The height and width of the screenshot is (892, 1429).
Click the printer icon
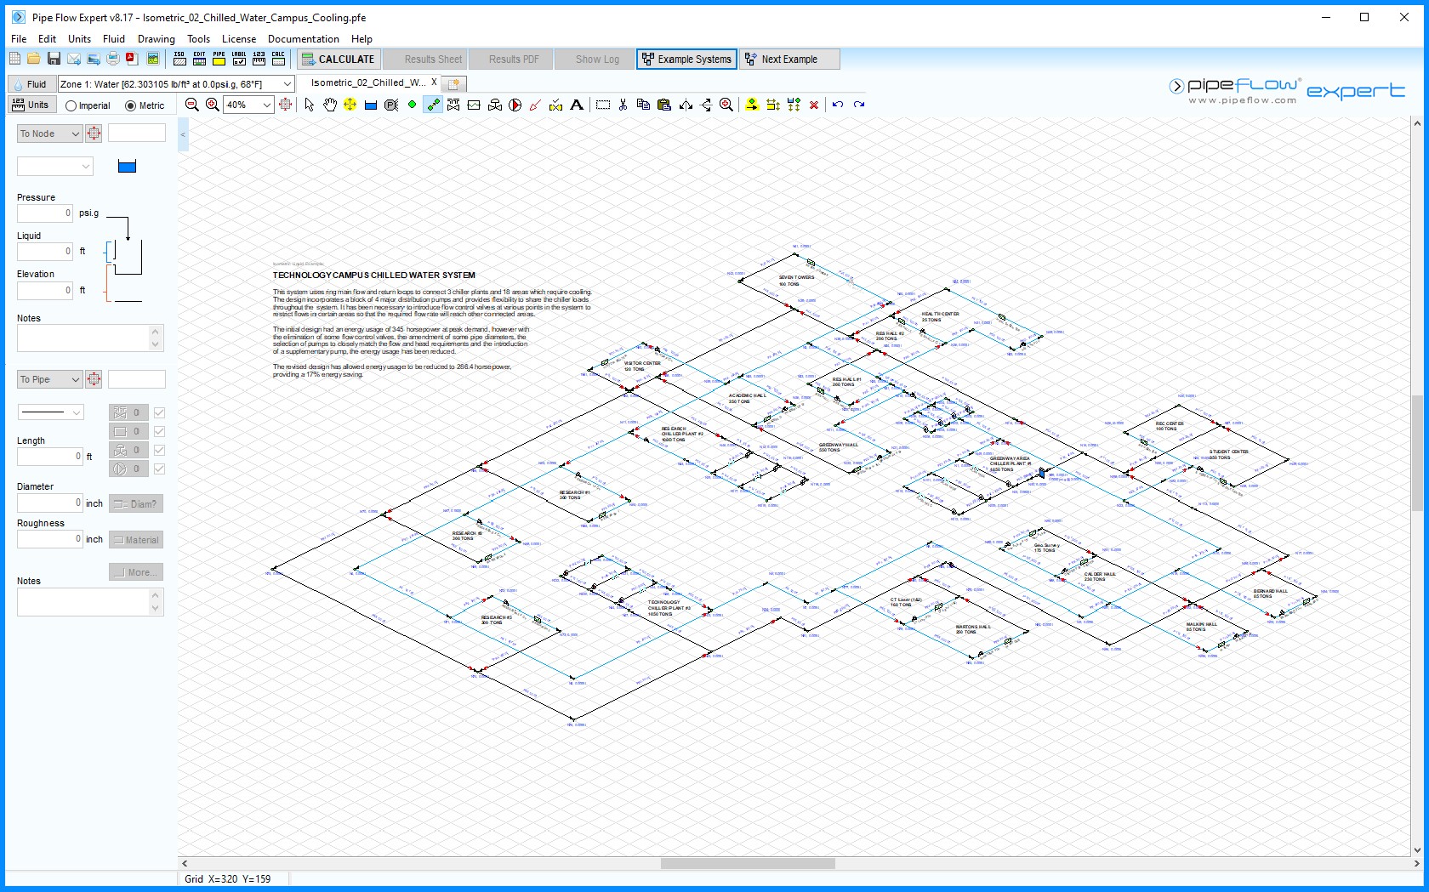pyautogui.click(x=113, y=59)
